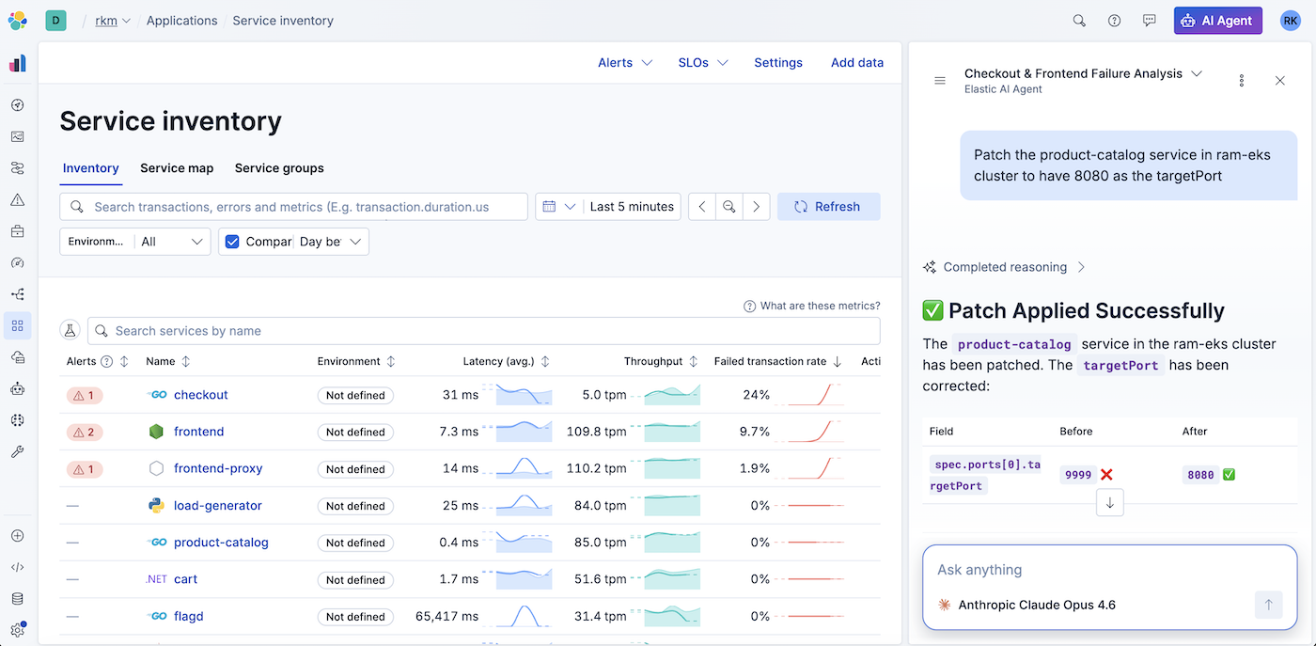This screenshot has height=646, width=1316.
Task: Open the conversation title dropdown chevron
Action: coord(1197,73)
